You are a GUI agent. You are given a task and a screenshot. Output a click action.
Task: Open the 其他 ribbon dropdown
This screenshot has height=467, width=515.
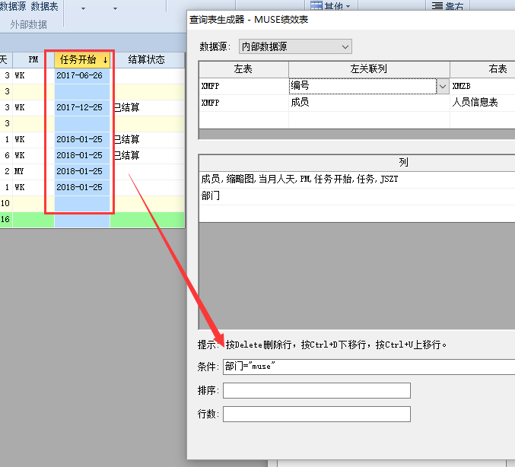point(330,5)
